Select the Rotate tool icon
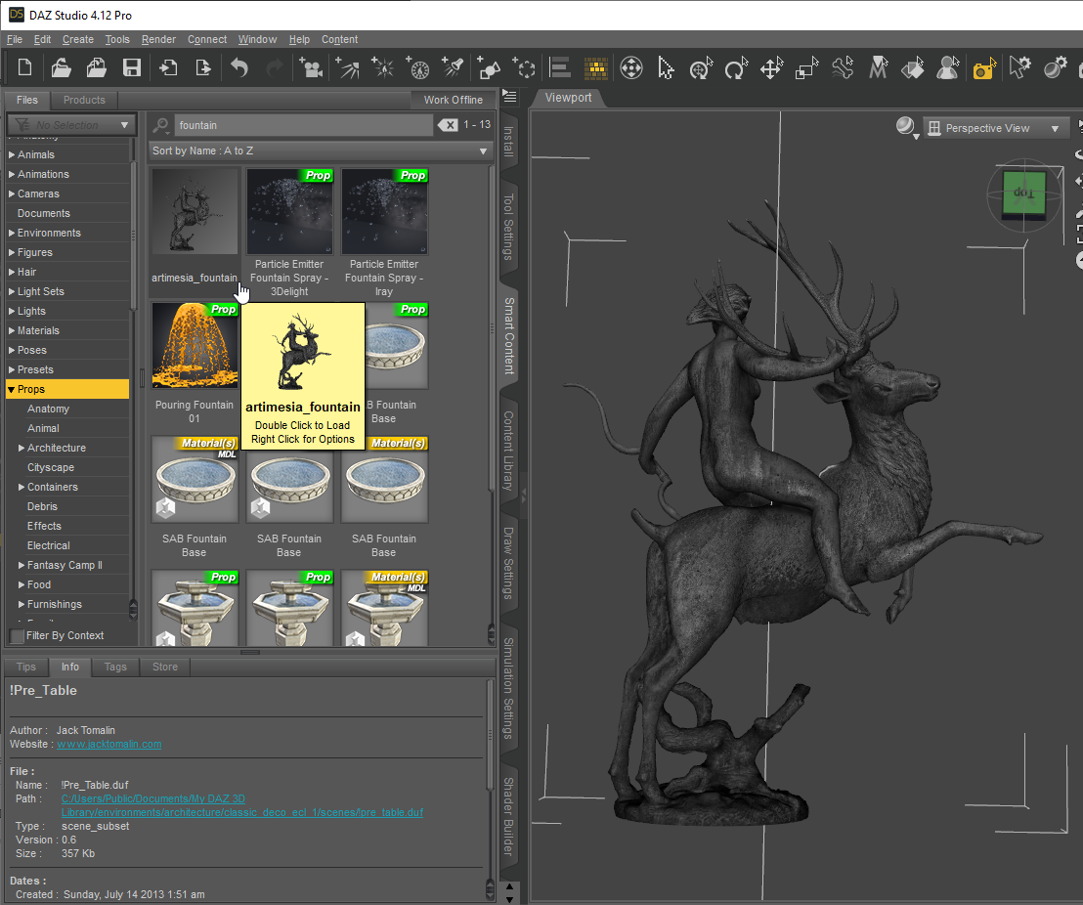This screenshot has height=905, width=1083. click(x=735, y=68)
